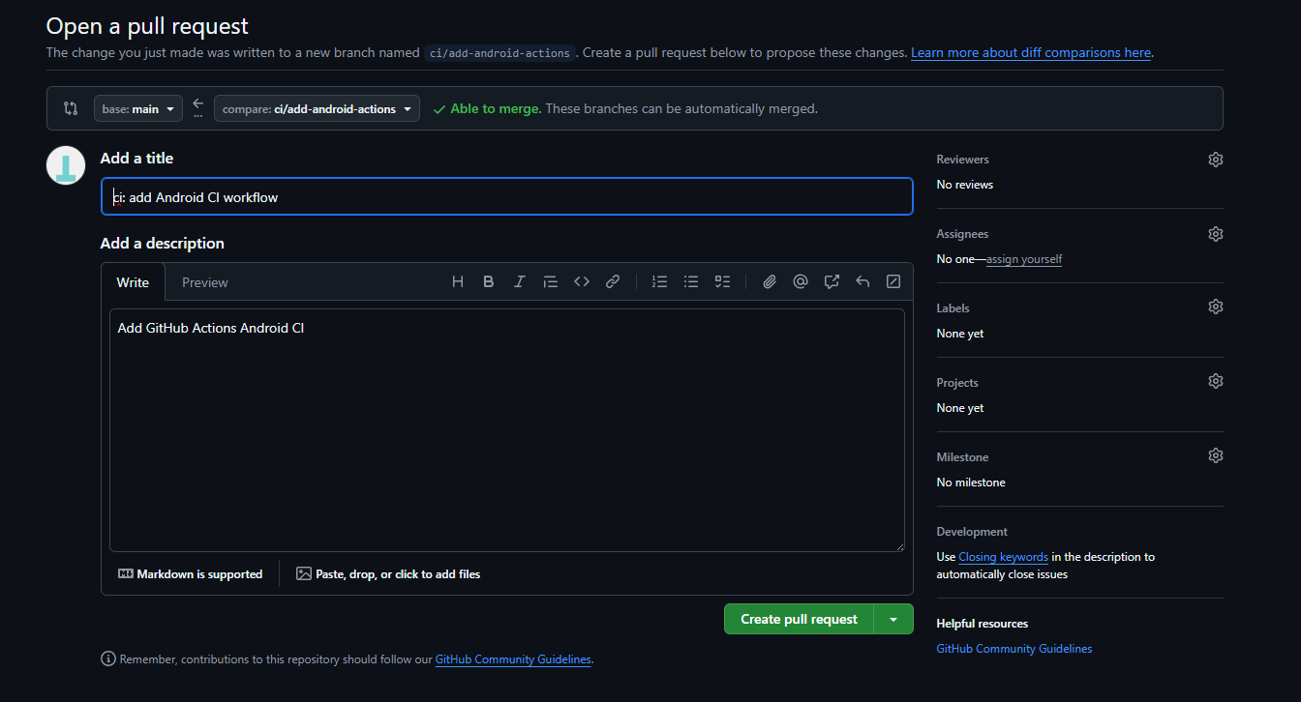This screenshot has height=702, width=1301.
Task: Open Milestone settings gear
Action: click(x=1216, y=455)
